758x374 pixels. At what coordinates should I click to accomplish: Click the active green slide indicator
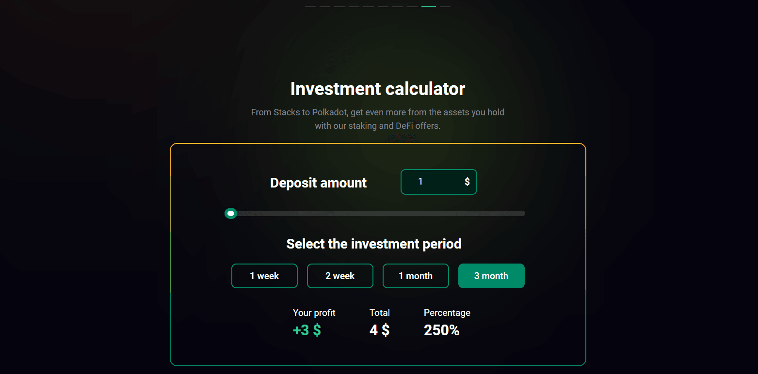point(429,7)
